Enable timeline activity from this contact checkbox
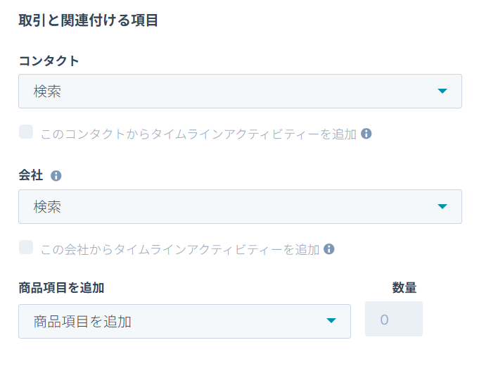 tap(26, 132)
